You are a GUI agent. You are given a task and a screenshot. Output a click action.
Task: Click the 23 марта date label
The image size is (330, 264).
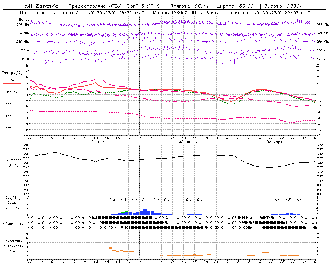tap(276, 142)
